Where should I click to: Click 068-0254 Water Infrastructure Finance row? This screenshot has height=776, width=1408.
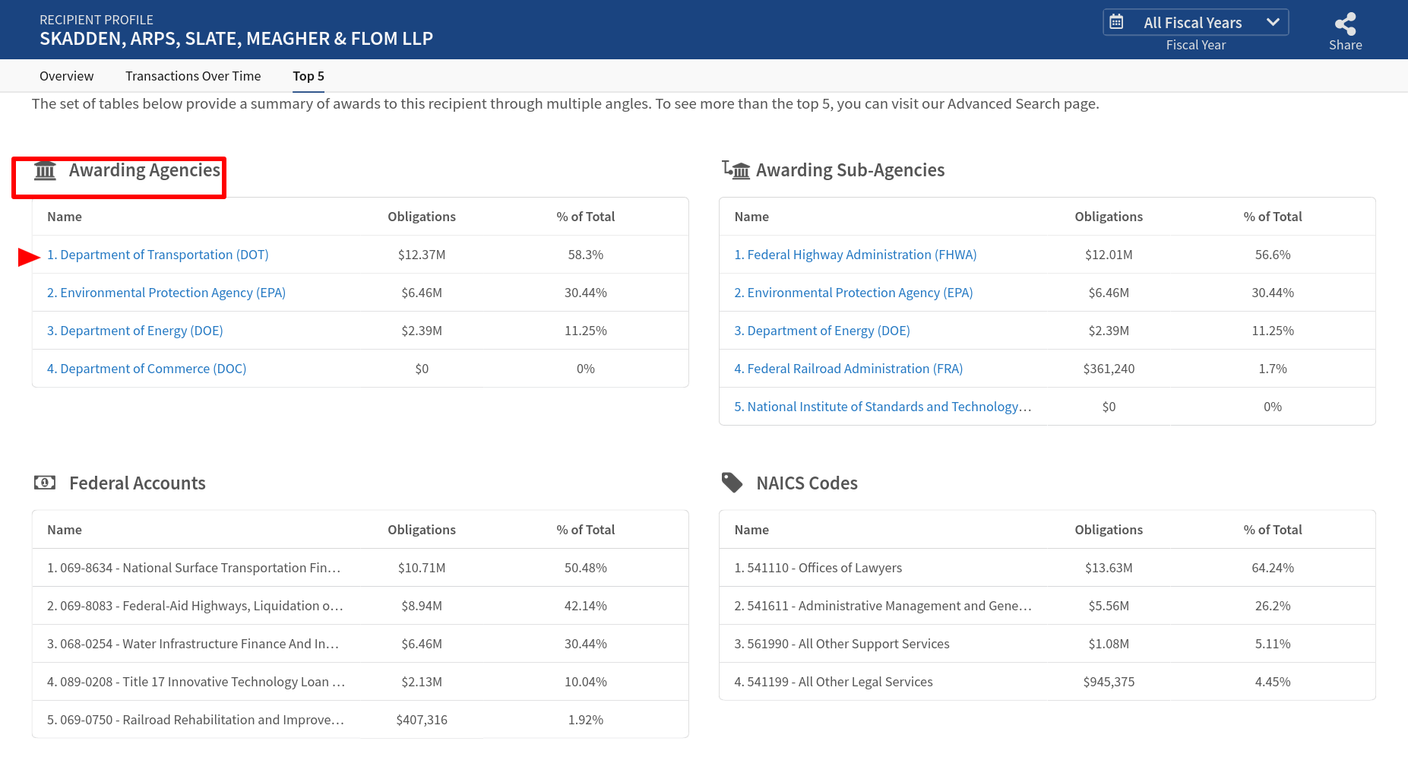(x=360, y=644)
